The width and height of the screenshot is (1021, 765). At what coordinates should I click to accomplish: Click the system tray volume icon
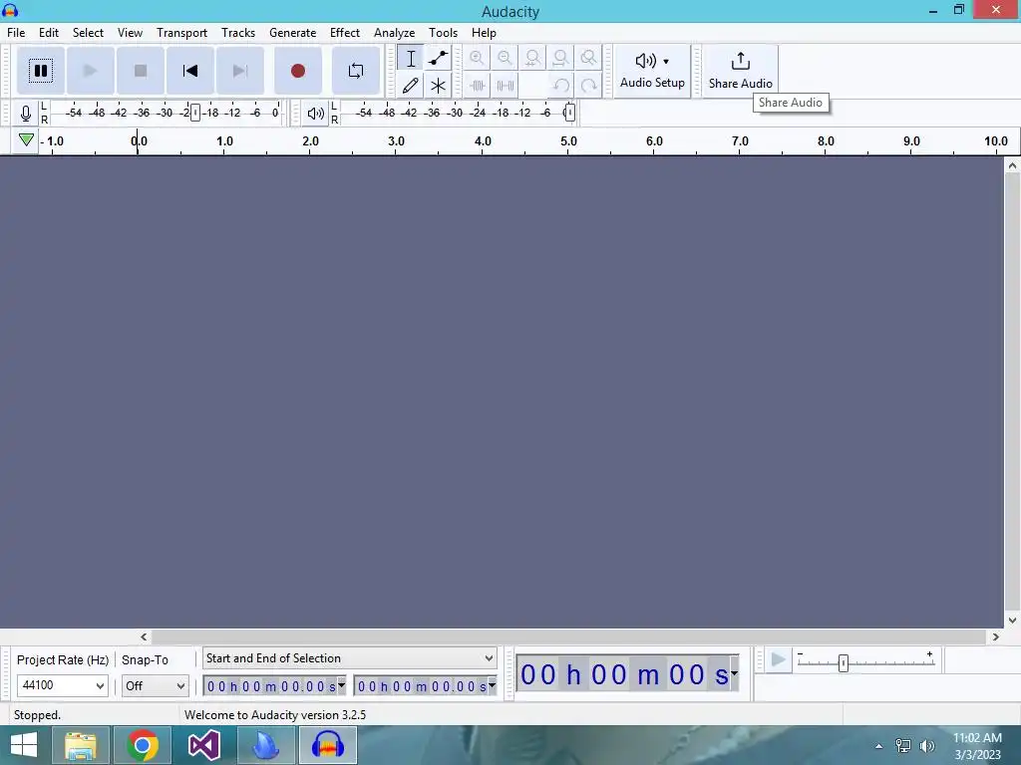[926, 746]
